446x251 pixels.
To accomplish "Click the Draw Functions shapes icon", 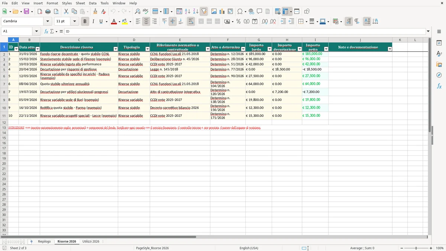I will click(x=307, y=12).
